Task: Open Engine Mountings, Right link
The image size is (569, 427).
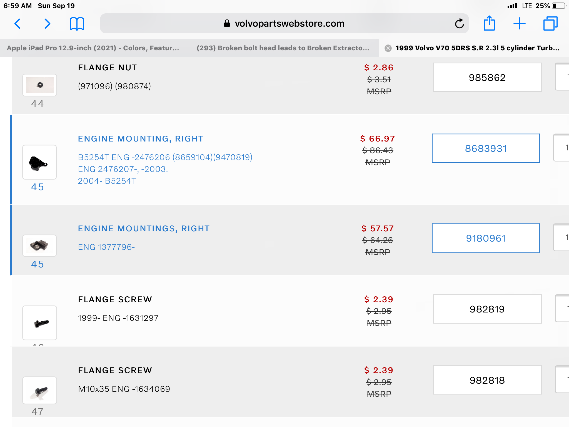Action: (144, 229)
